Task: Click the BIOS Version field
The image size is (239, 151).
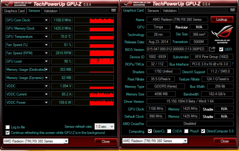Action: pyautogui.click(x=177, y=49)
